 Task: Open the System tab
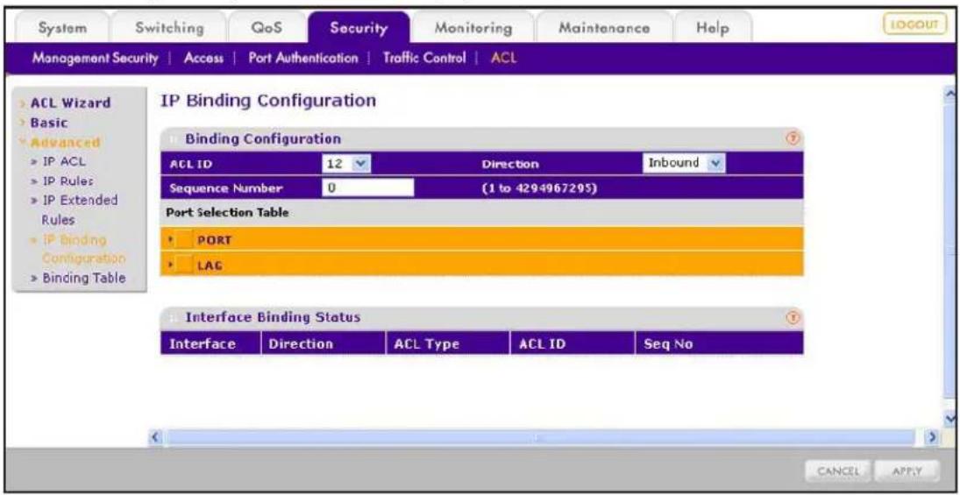point(62,28)
